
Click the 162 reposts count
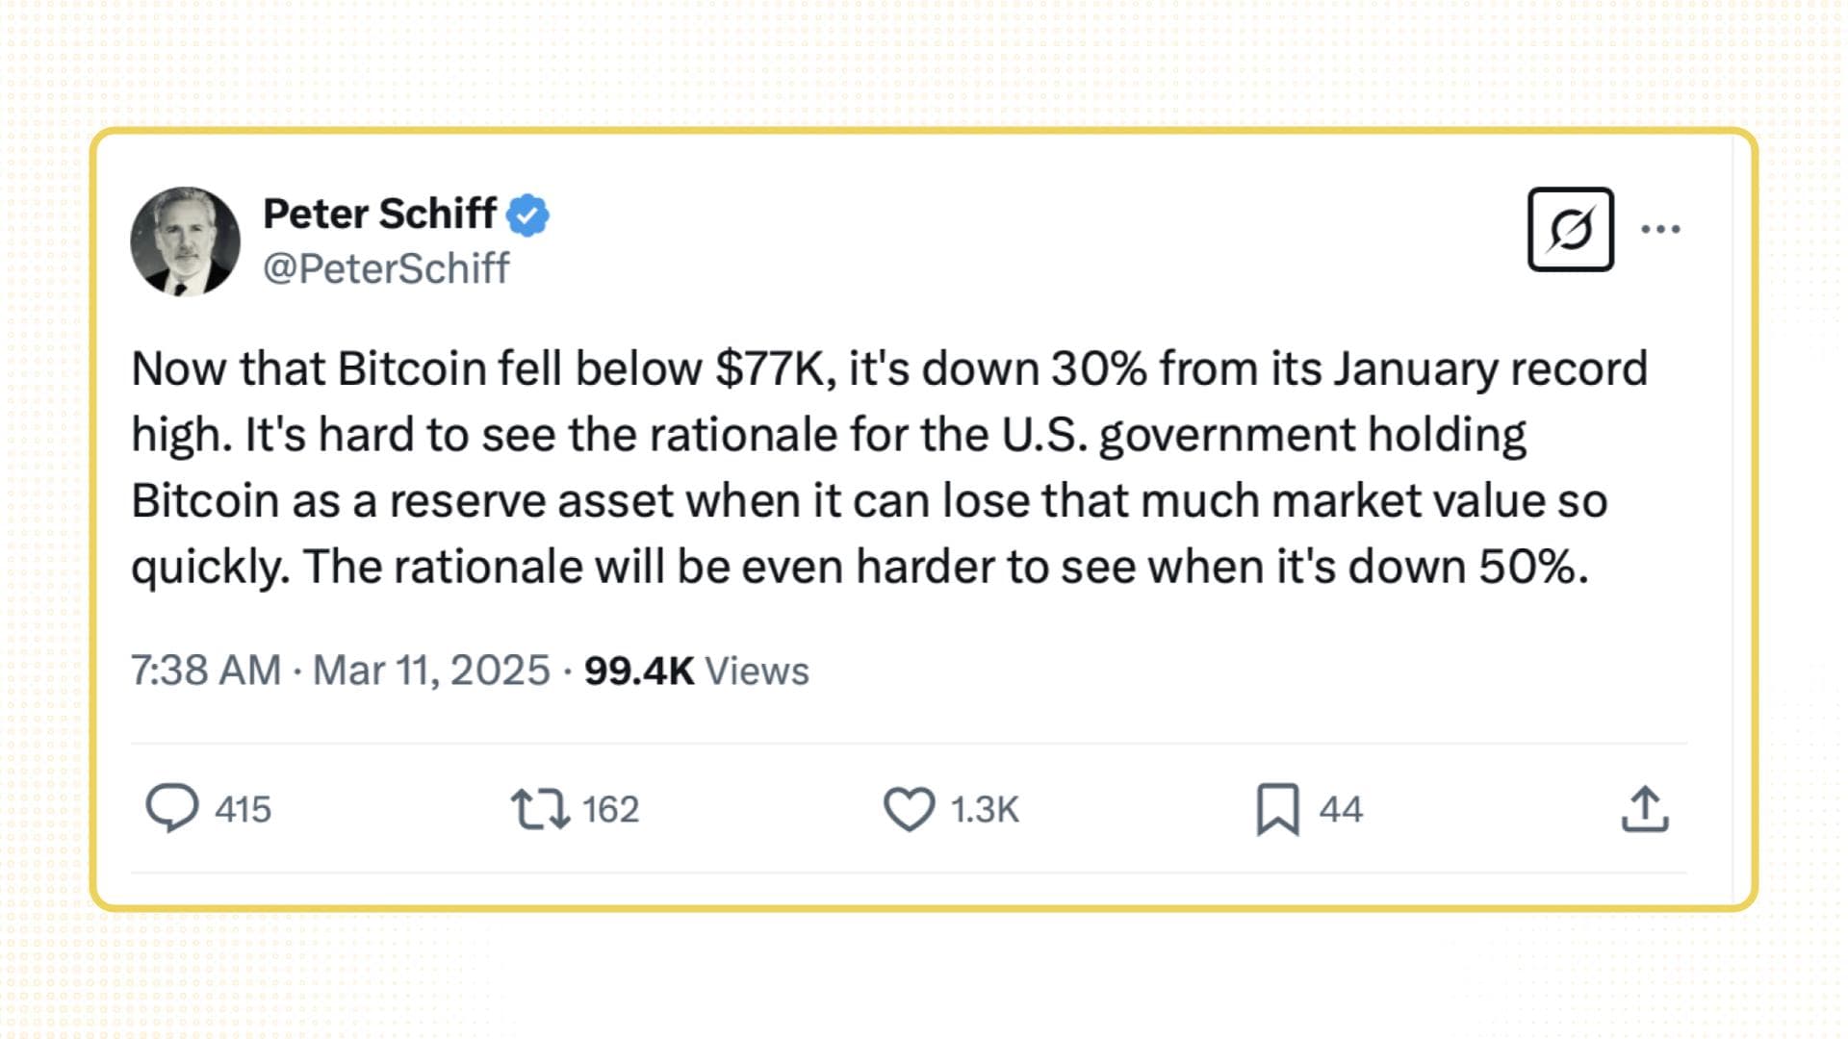pyautogui.click(x=610, y=809)
